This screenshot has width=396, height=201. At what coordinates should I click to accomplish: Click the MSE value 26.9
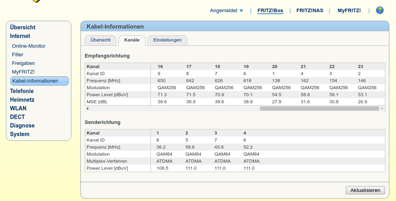(362, 102)
